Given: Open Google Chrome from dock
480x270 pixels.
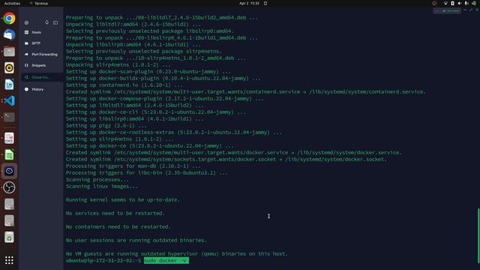Looking at the screenshot, I should point(9,18).
